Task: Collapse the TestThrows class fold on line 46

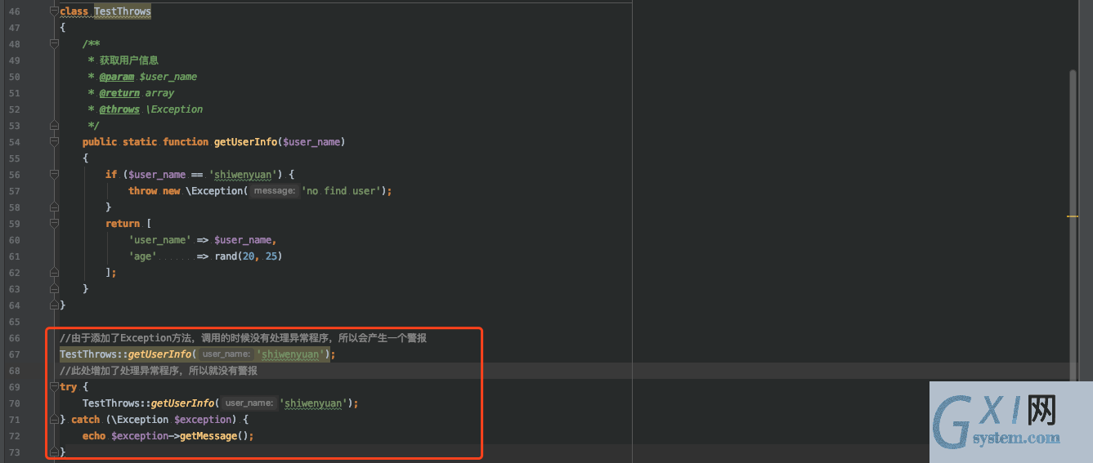Action: click(x=54, y=11)
